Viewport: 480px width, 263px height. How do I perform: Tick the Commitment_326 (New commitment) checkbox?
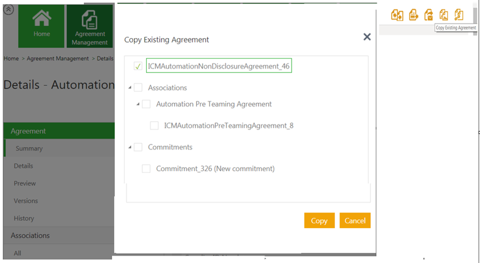tap(146, 169)
